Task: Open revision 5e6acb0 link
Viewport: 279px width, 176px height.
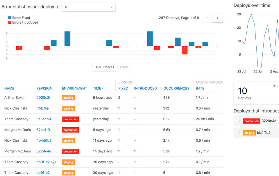Action: [44, 119]
